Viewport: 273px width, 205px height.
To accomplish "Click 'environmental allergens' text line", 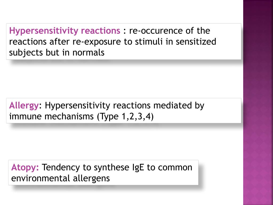I will coord(61,179).
